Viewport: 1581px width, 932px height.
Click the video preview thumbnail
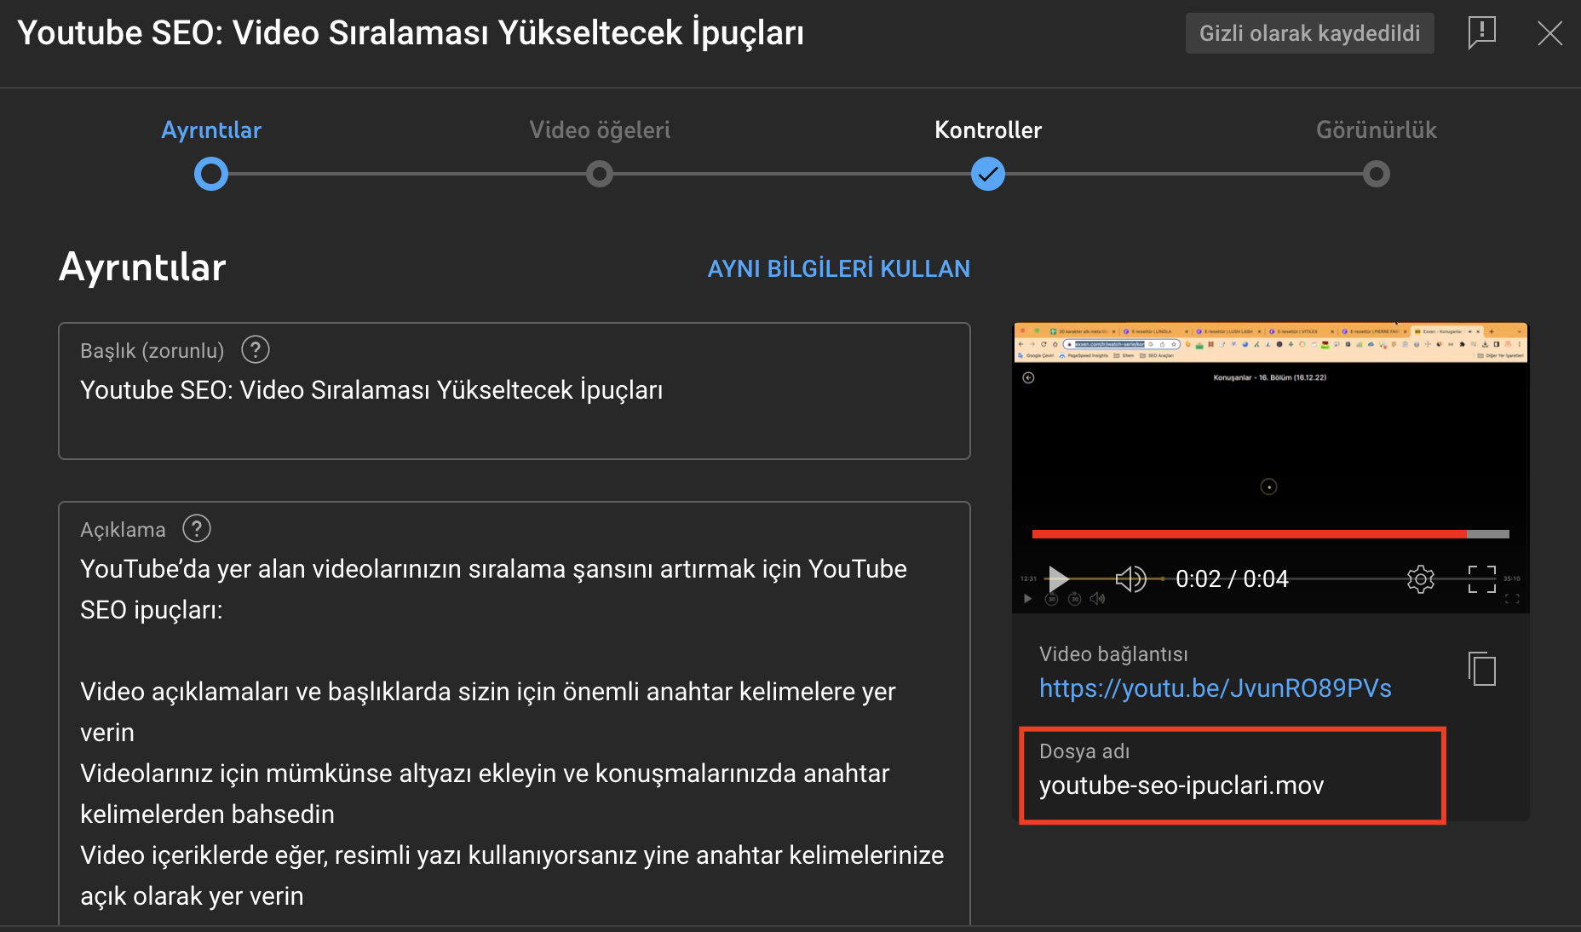pyautogui.click(x=1270, y=468)
